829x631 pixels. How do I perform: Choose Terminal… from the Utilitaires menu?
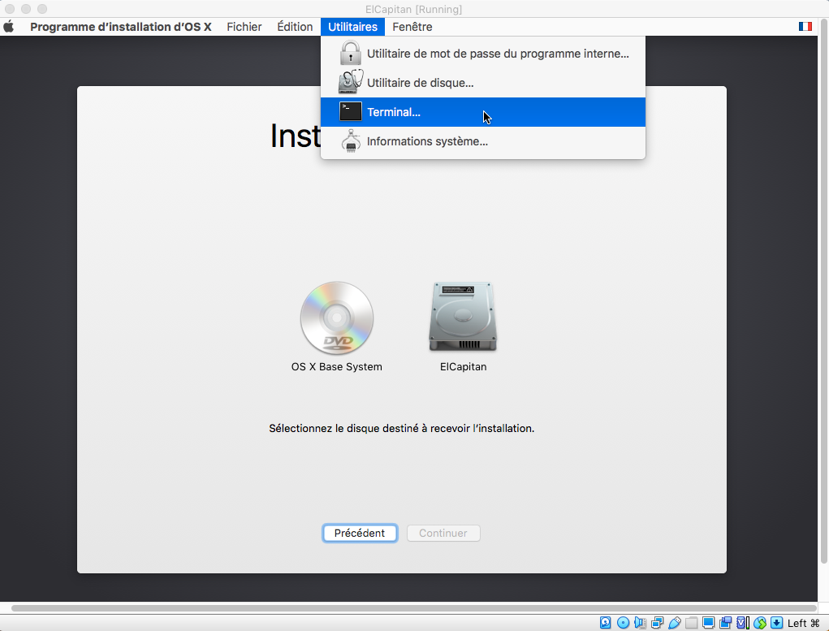[482, 111]
